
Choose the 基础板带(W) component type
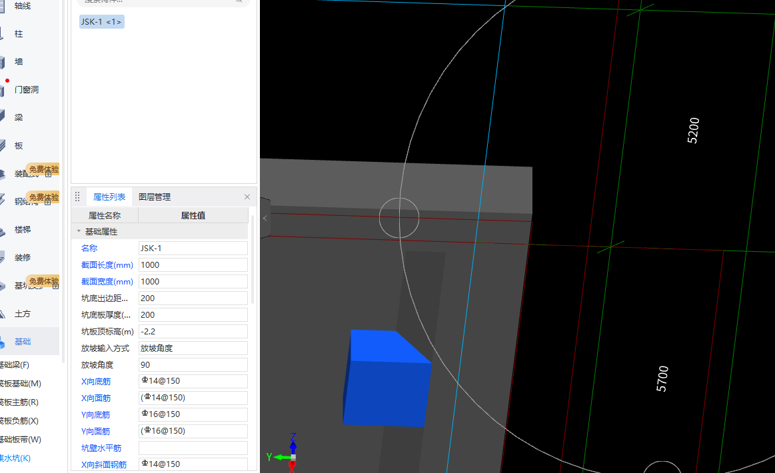20,440
